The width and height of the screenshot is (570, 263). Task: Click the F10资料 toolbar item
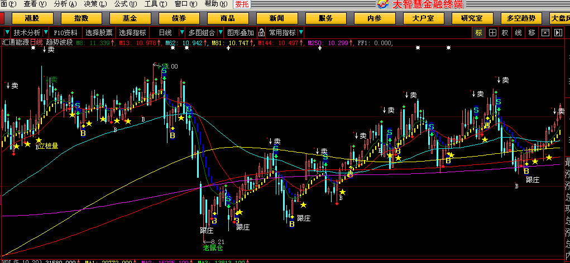tap(65, 33)
